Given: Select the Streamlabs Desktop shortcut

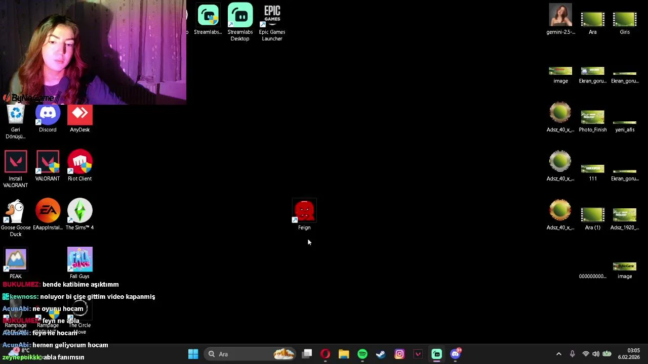Looking at the screenshot, I should pos(240,22).
